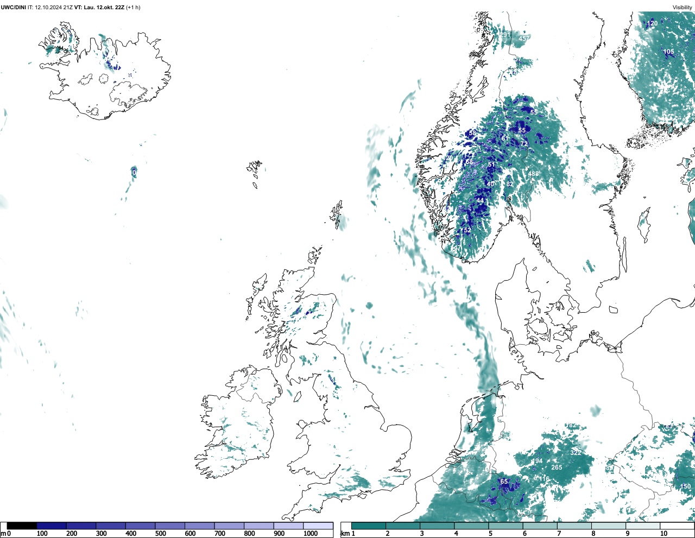Click the '488' value over Sweden
Viewport: 695px width, 538px height.
coord(534,174)
